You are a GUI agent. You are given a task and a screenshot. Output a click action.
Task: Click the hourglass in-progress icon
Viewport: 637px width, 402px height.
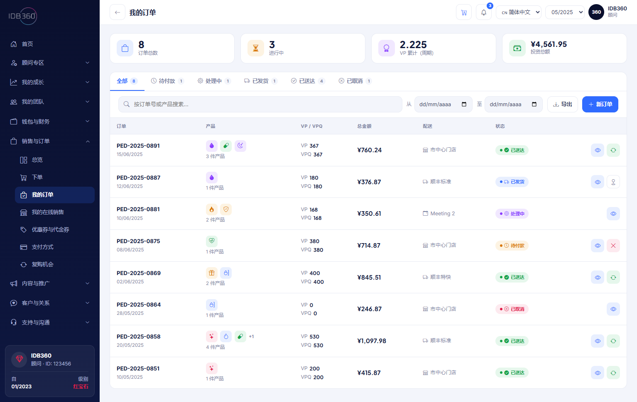(256, 48)
